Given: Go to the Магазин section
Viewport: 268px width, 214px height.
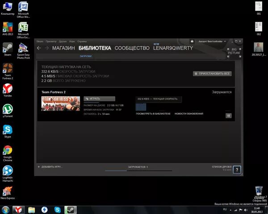Looking at the screenshot, I should [x=63, y=48].
